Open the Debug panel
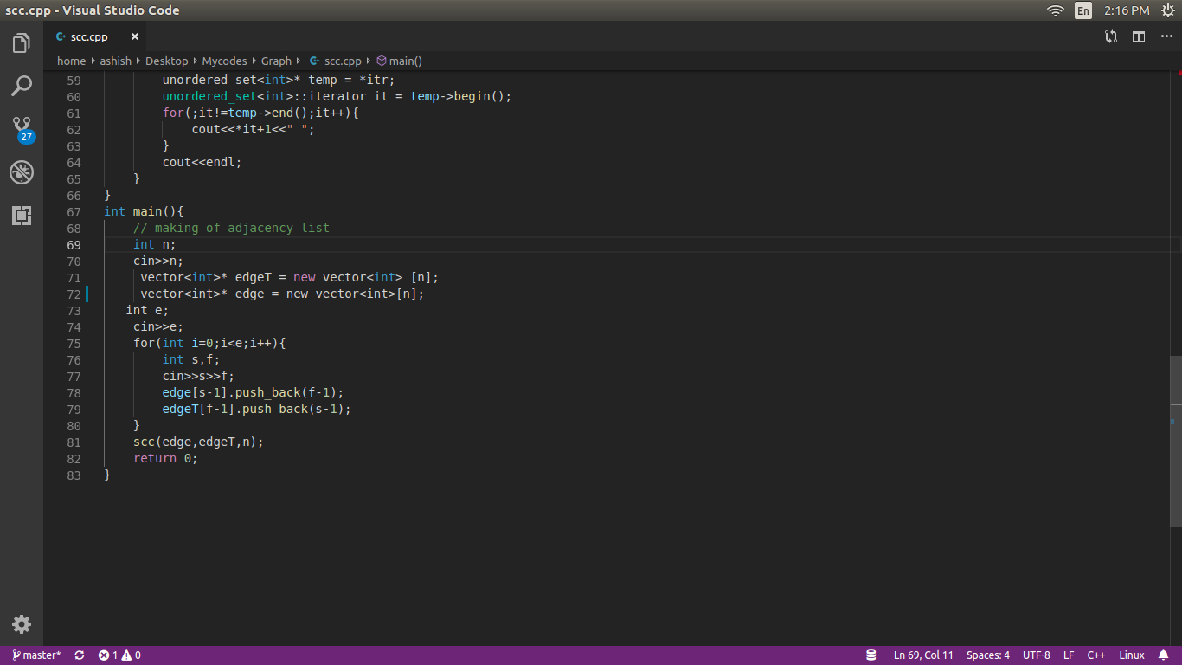This screenshot has height=665, width=1182. coord(22,172)
